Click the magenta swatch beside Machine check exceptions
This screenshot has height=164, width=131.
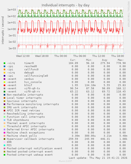pos(4,133)
